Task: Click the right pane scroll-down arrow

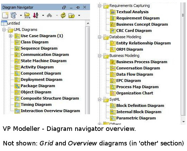Action: [184, 122]
